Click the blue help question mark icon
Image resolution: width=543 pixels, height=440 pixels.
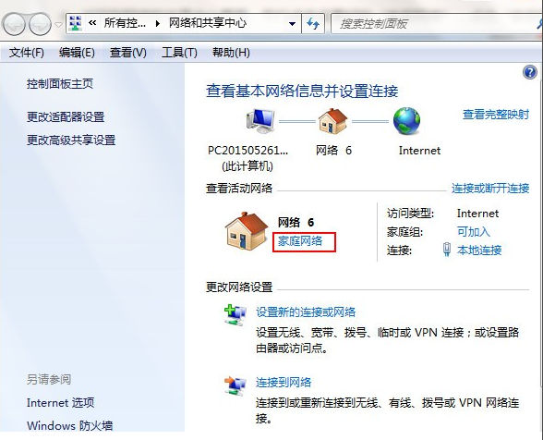(529, 72)
